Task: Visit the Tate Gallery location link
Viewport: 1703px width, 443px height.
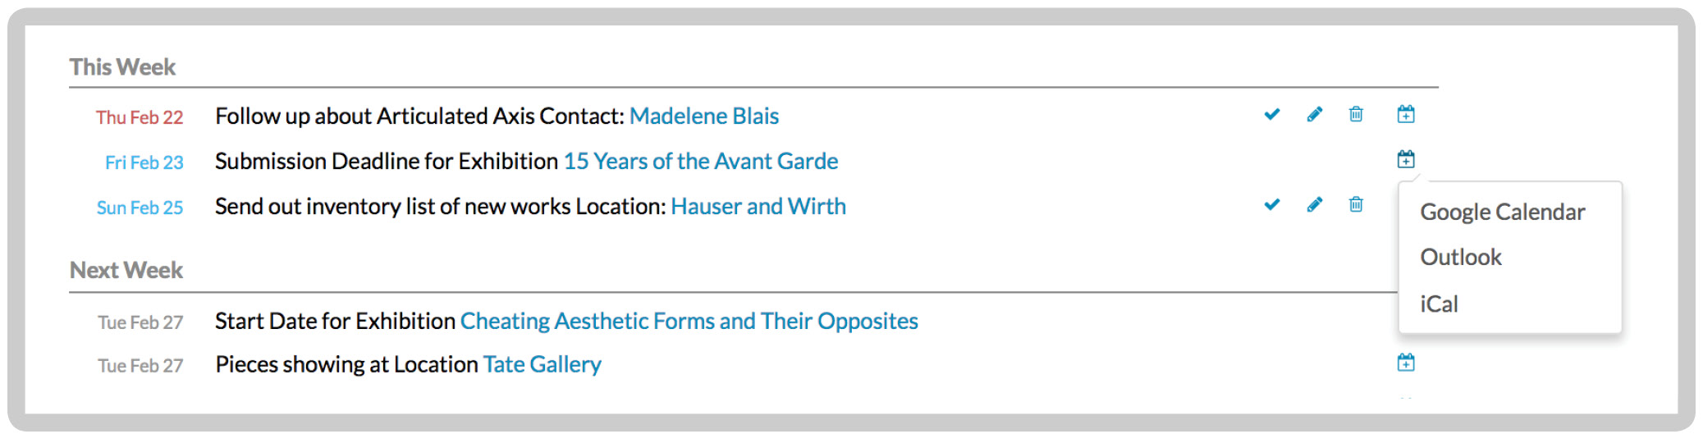Action: pos(542,364)
